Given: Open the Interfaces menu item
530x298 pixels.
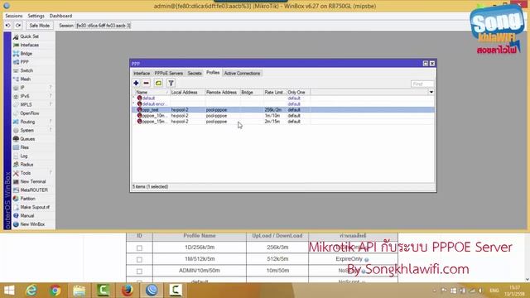Looking at the screenshot, I should (29, 45).
